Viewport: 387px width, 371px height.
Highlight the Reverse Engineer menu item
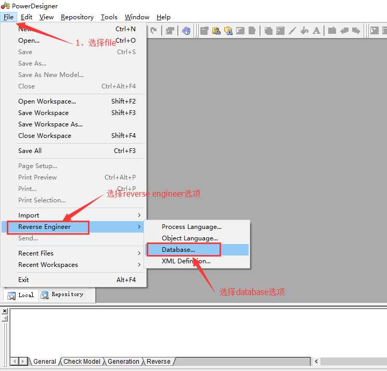point(74,226)
